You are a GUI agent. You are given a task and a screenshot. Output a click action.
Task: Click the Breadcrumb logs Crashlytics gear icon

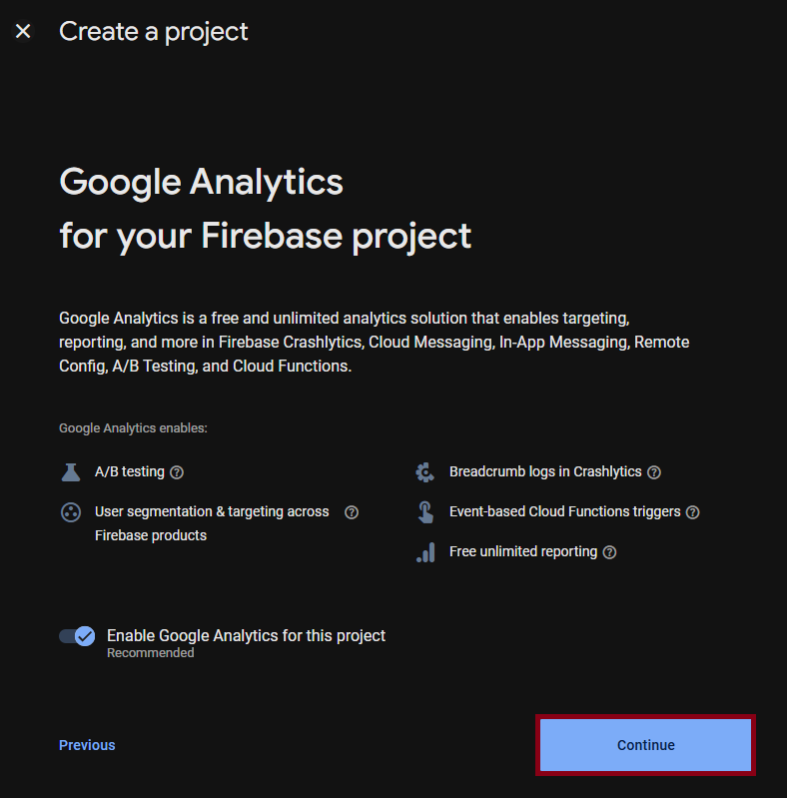(x=425, y=472)
